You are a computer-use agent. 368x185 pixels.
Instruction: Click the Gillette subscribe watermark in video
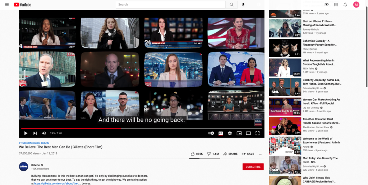(x=258, y=122)
